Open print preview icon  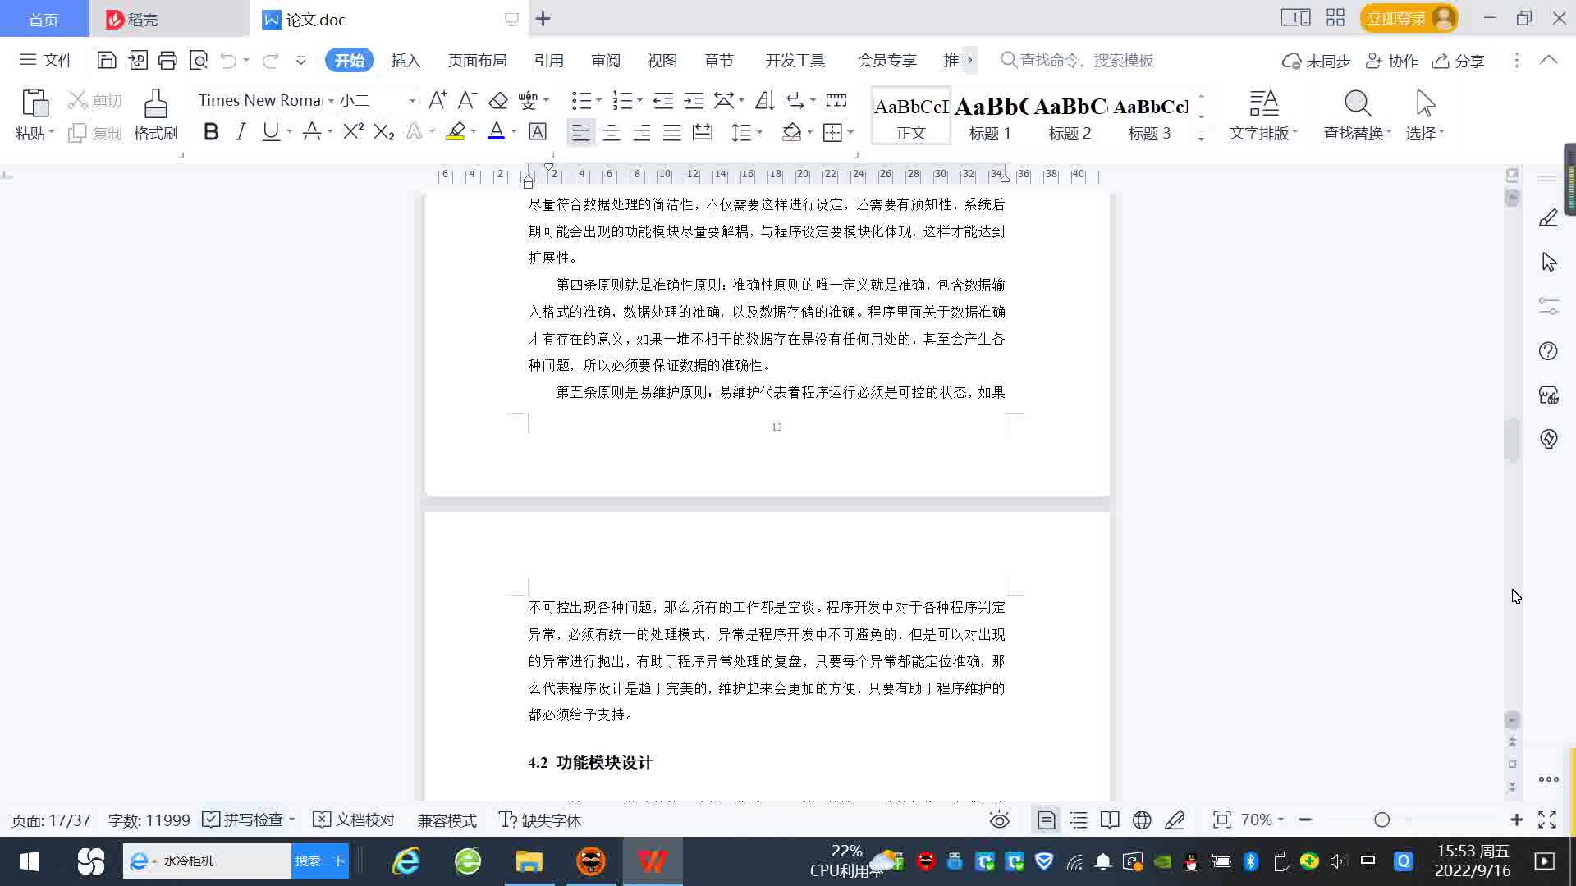pos(199,60)
